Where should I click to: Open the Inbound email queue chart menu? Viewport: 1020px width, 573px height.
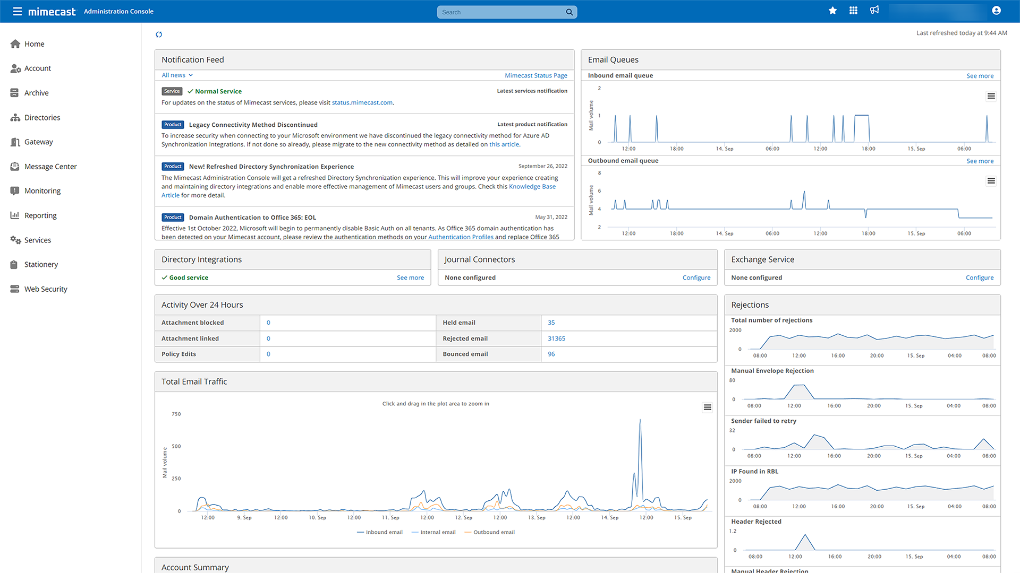991,96
